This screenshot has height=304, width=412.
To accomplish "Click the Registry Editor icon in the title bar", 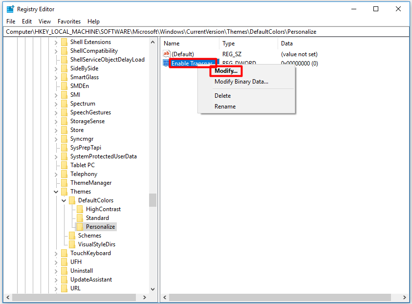I will point(10,8).
